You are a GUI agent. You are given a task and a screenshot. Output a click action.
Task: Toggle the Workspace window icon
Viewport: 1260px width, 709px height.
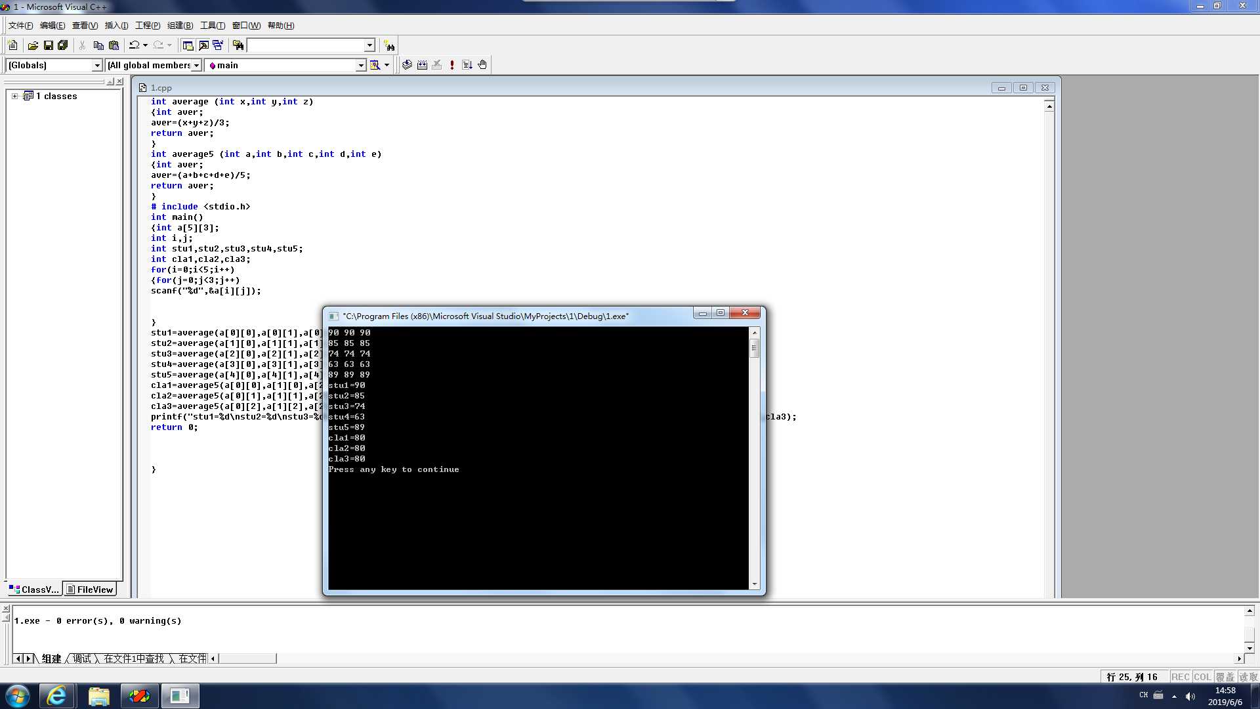[188, 45]
